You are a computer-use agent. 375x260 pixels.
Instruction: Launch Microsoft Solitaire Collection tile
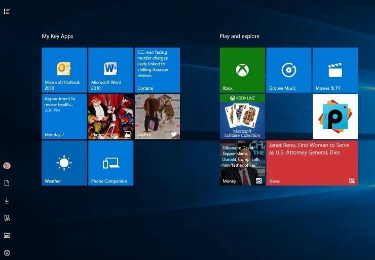(242, 117)
